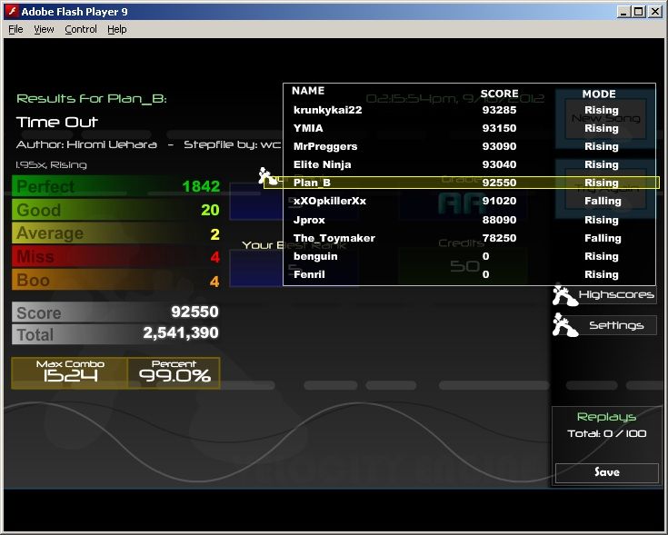Maximize the Flash Player window
Image resolution: width=668 pixels, height=535 pixels.
639,11
